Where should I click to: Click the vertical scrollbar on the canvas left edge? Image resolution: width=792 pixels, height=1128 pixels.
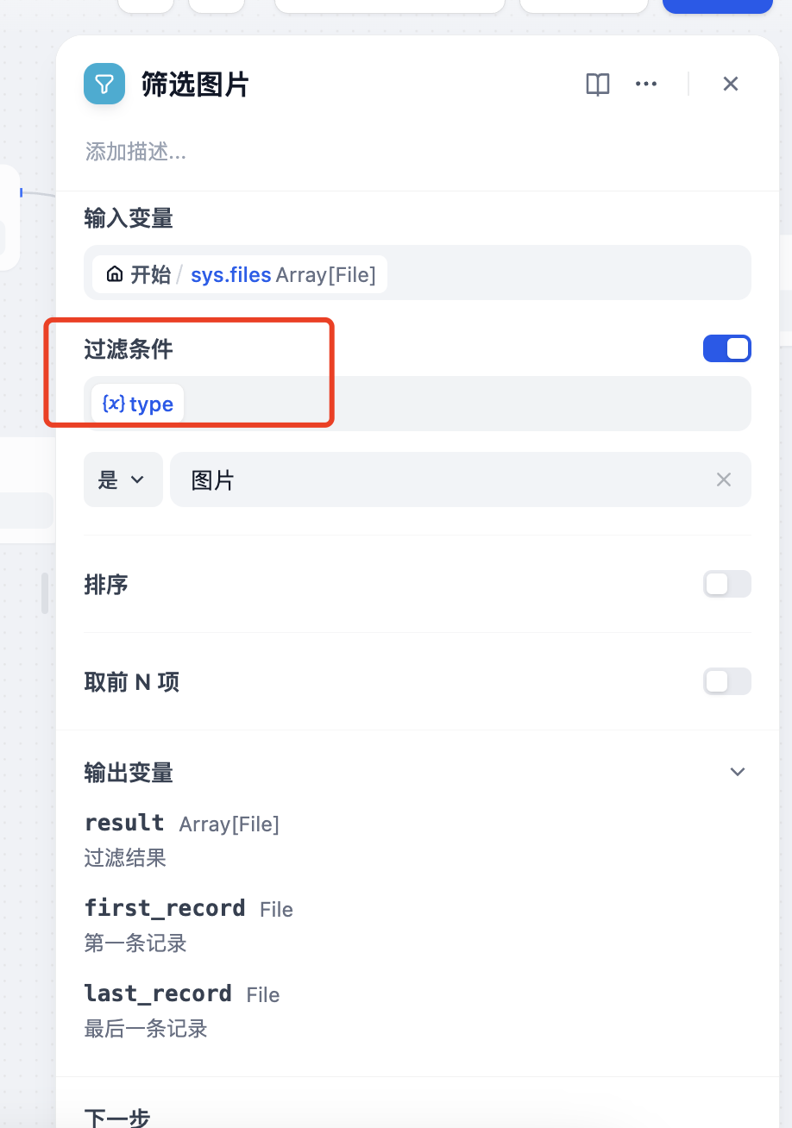pyautogui.click(x=44, y=593)
